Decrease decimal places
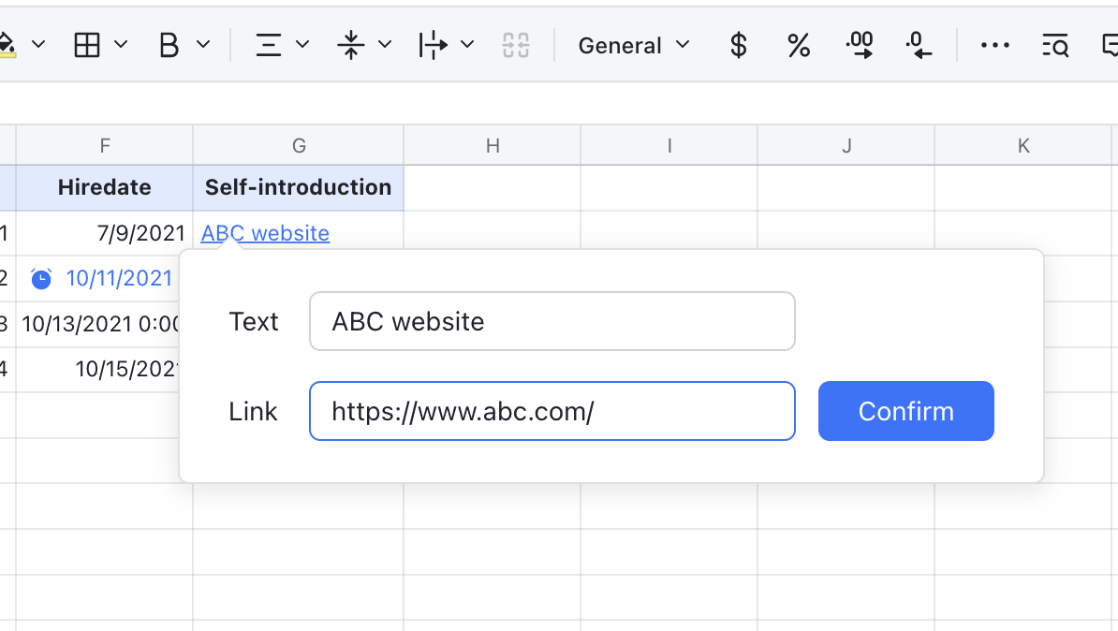The height and width of the screenshot is (631, 1118). (918, 44)
